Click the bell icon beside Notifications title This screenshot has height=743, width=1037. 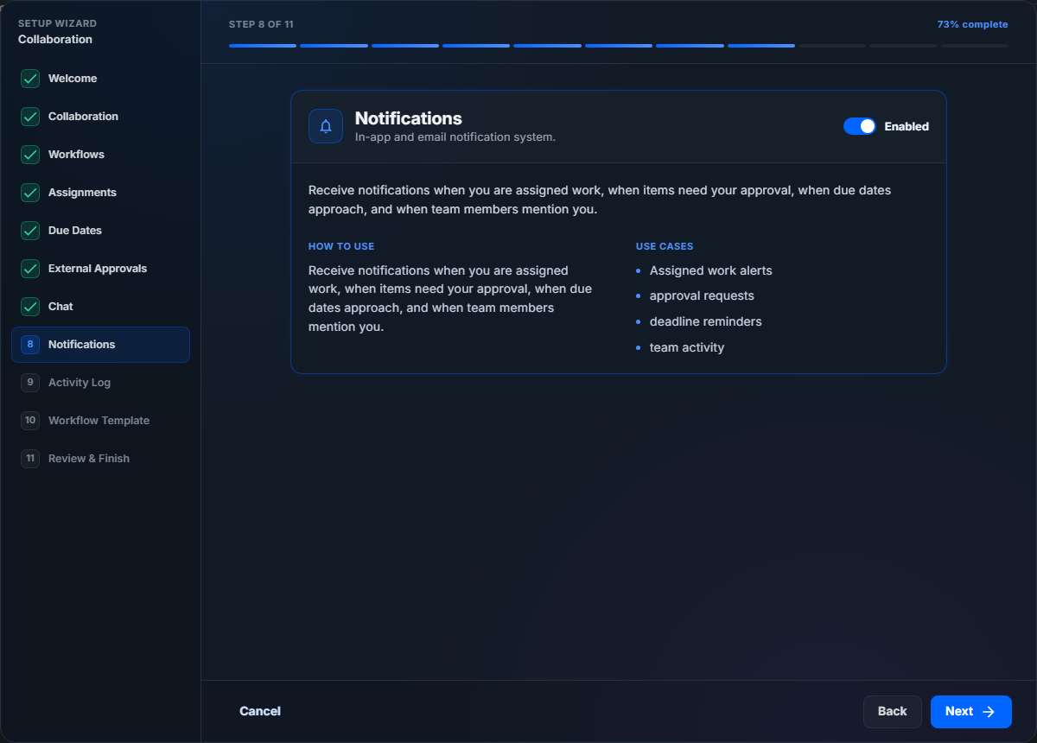326,126
